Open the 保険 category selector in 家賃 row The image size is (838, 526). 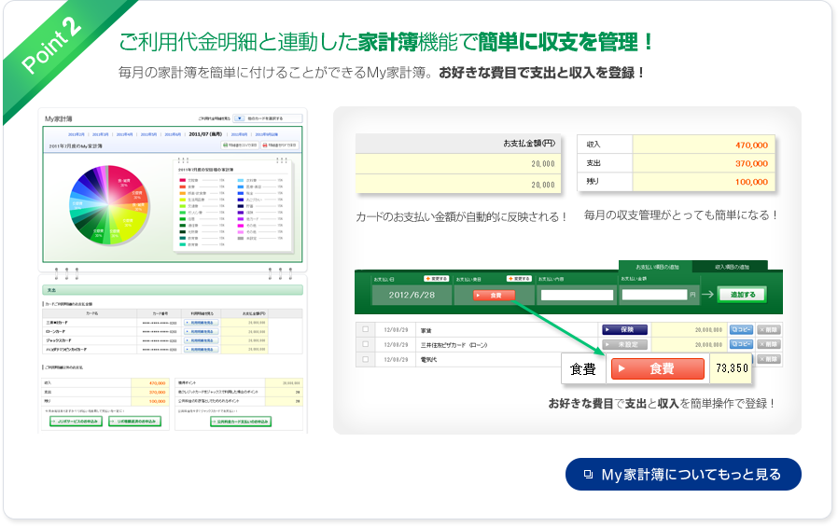tap(624, 329)
